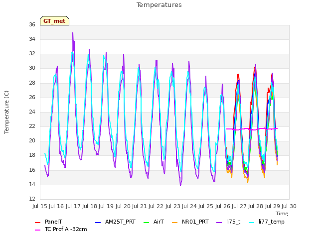
Task: Click the Jul 30 x-axis tick label
Action: point(289,206)
